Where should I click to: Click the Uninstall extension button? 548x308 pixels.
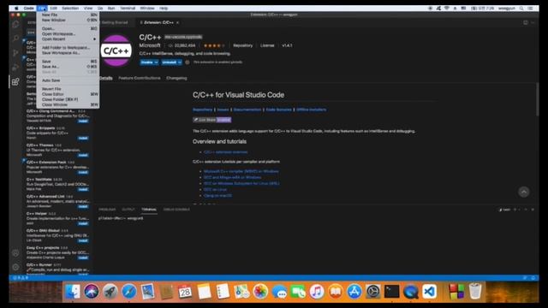click(170, 62)
